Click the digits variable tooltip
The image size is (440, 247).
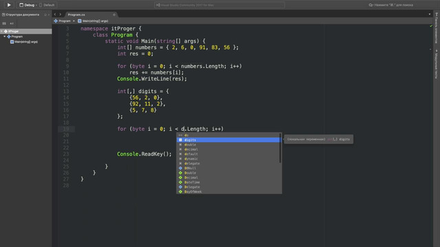pos(318,139)
